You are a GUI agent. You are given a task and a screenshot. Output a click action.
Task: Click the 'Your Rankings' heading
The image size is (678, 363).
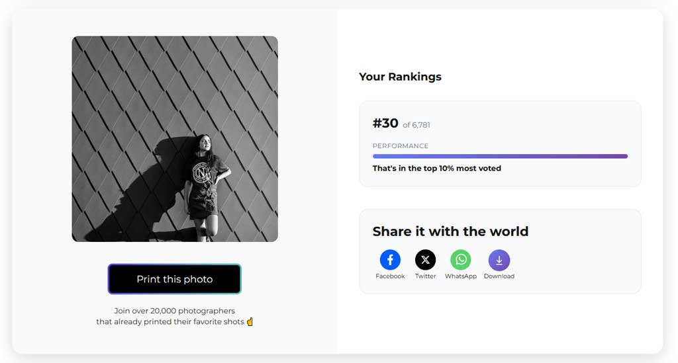click(400, 77)
